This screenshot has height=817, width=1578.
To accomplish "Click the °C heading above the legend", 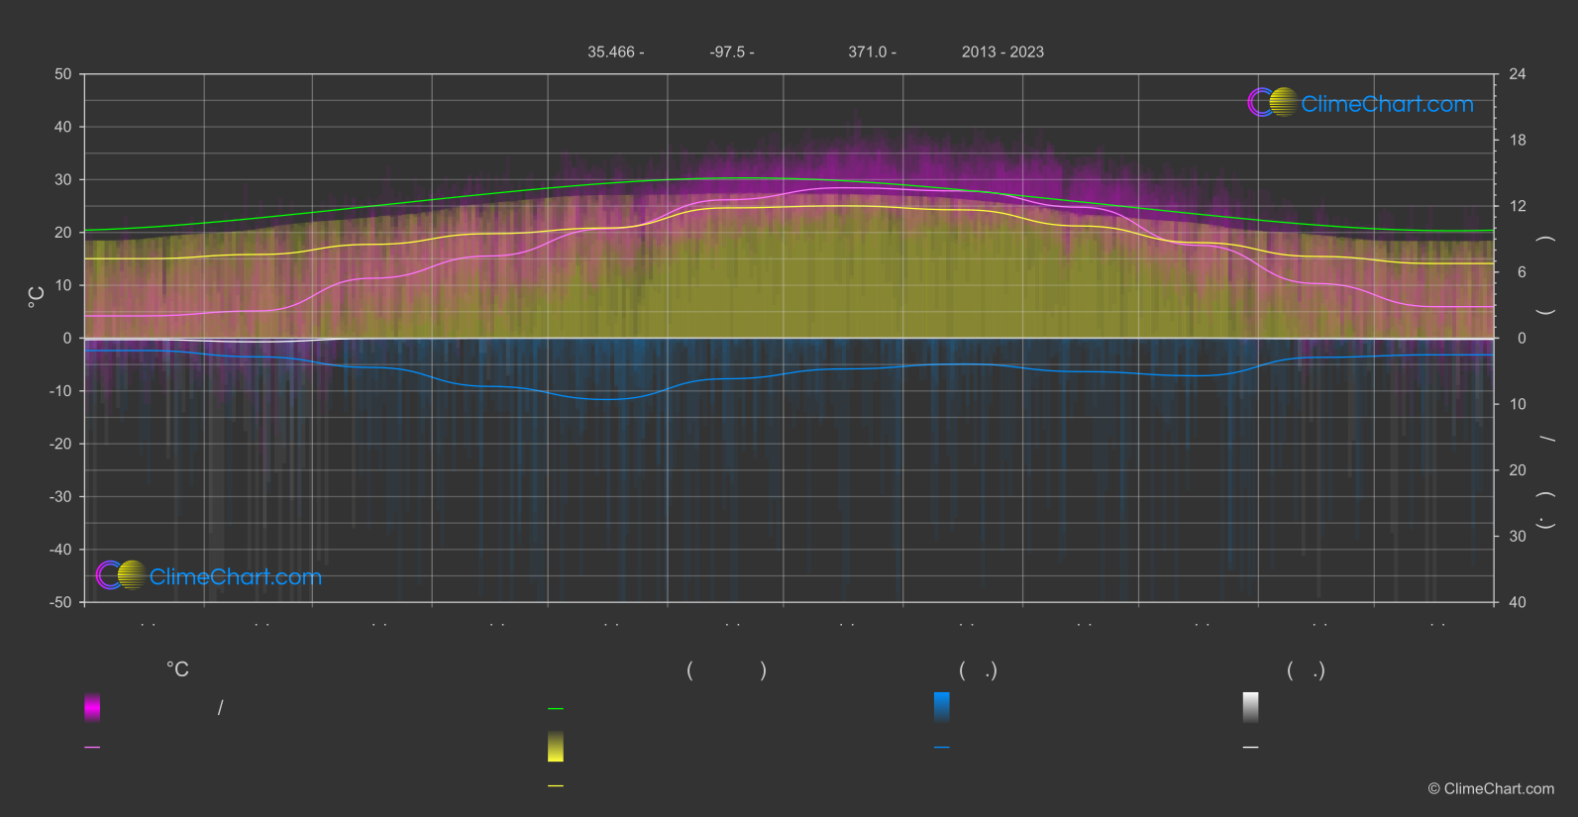I will (x=177, y=670).
